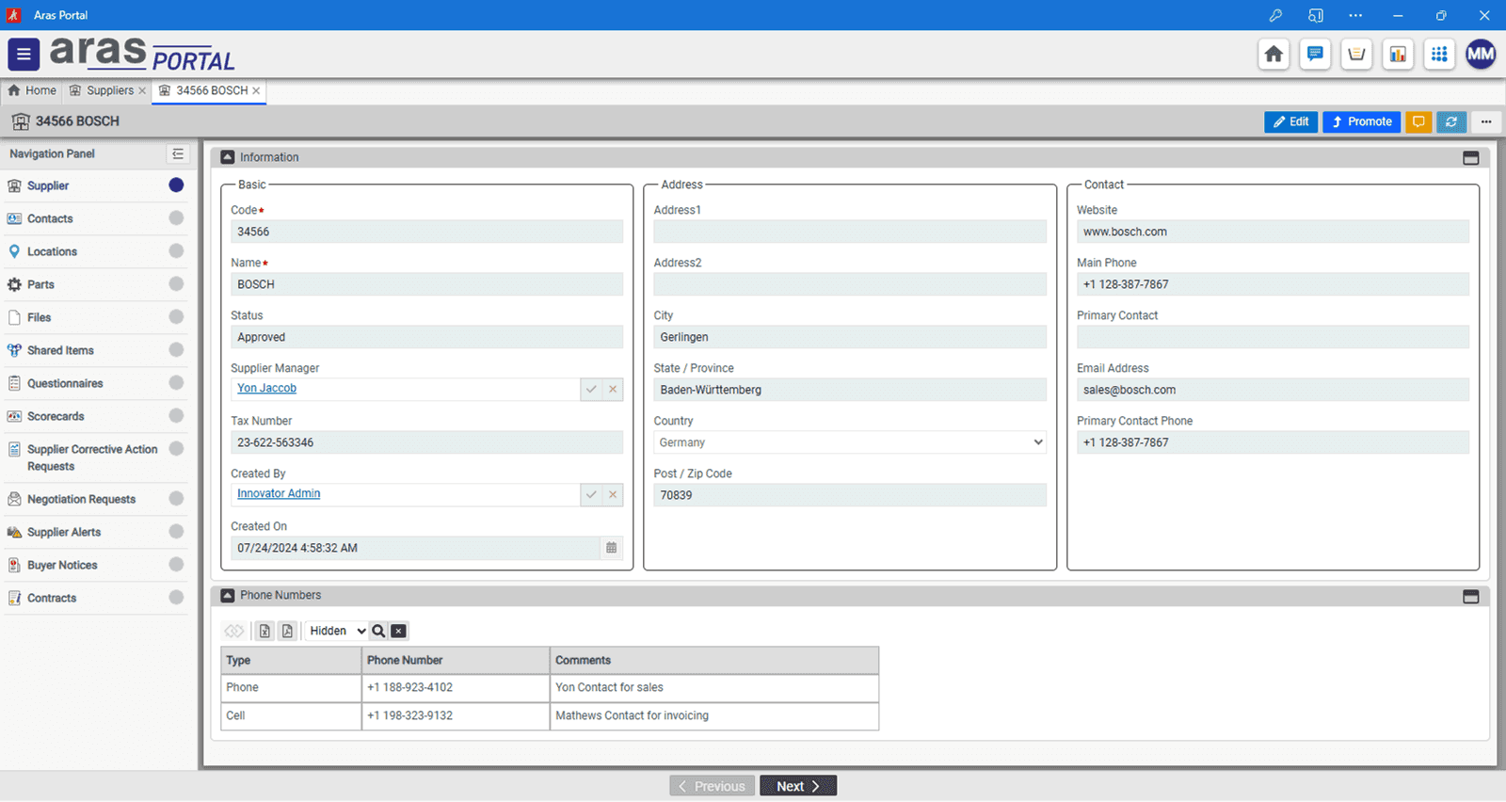The height and width of the screenshot is (802, 1506).
Task: Click the Promote button
Action: pos(1361,121)
